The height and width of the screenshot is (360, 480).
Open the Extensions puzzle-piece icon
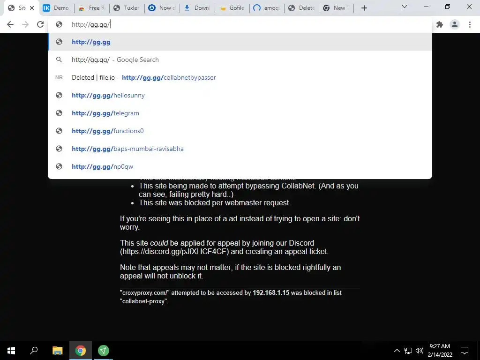[x=440, y=24]
